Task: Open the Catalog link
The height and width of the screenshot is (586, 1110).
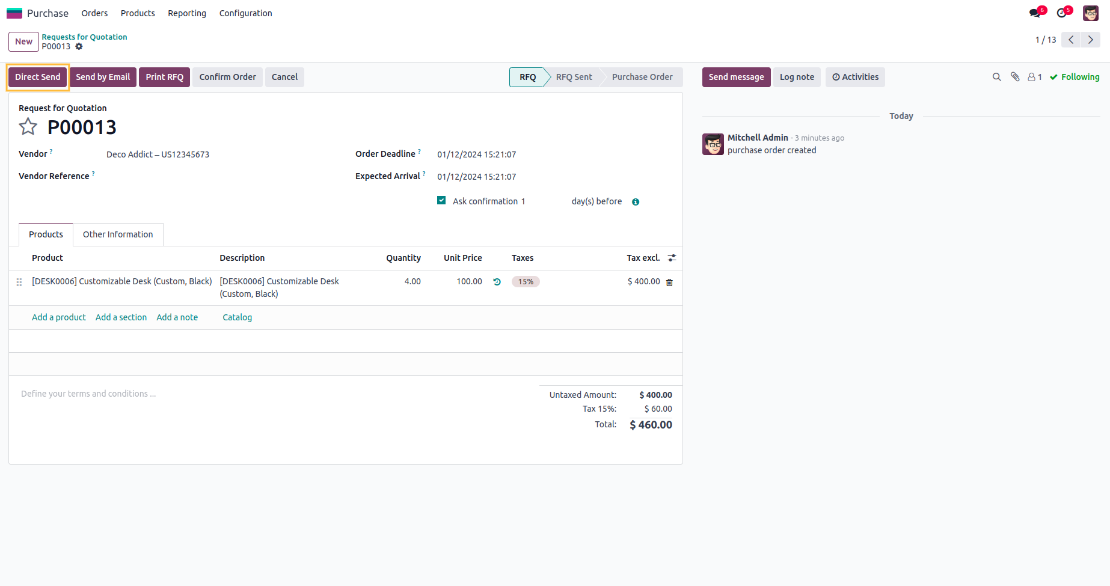Action: tap(237, 317)
